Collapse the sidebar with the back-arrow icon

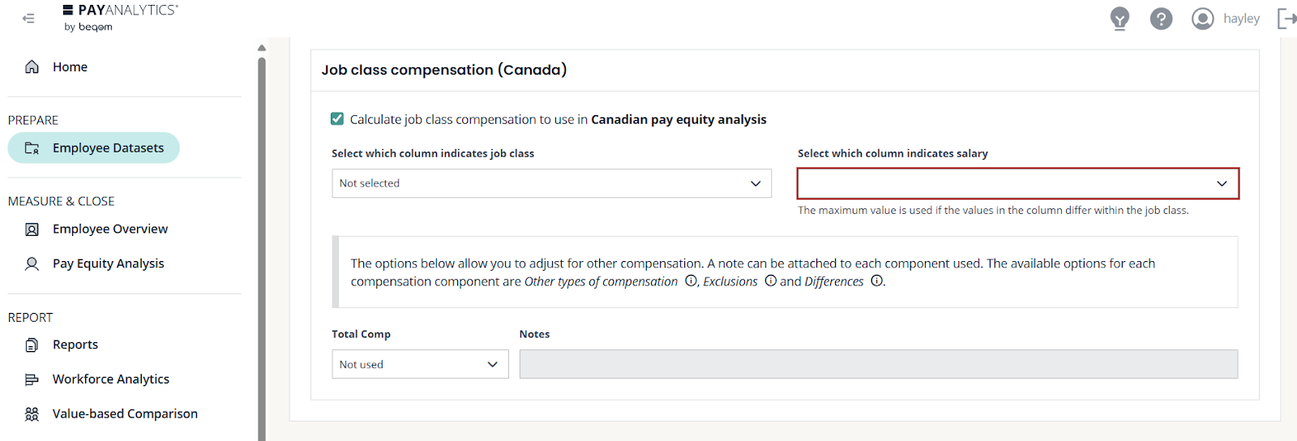pos(29,18)
